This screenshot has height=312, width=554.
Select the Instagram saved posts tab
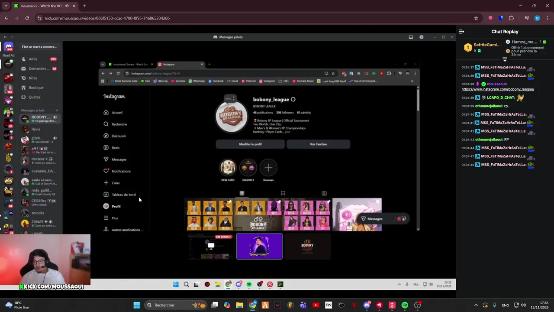tap(283, 193)
